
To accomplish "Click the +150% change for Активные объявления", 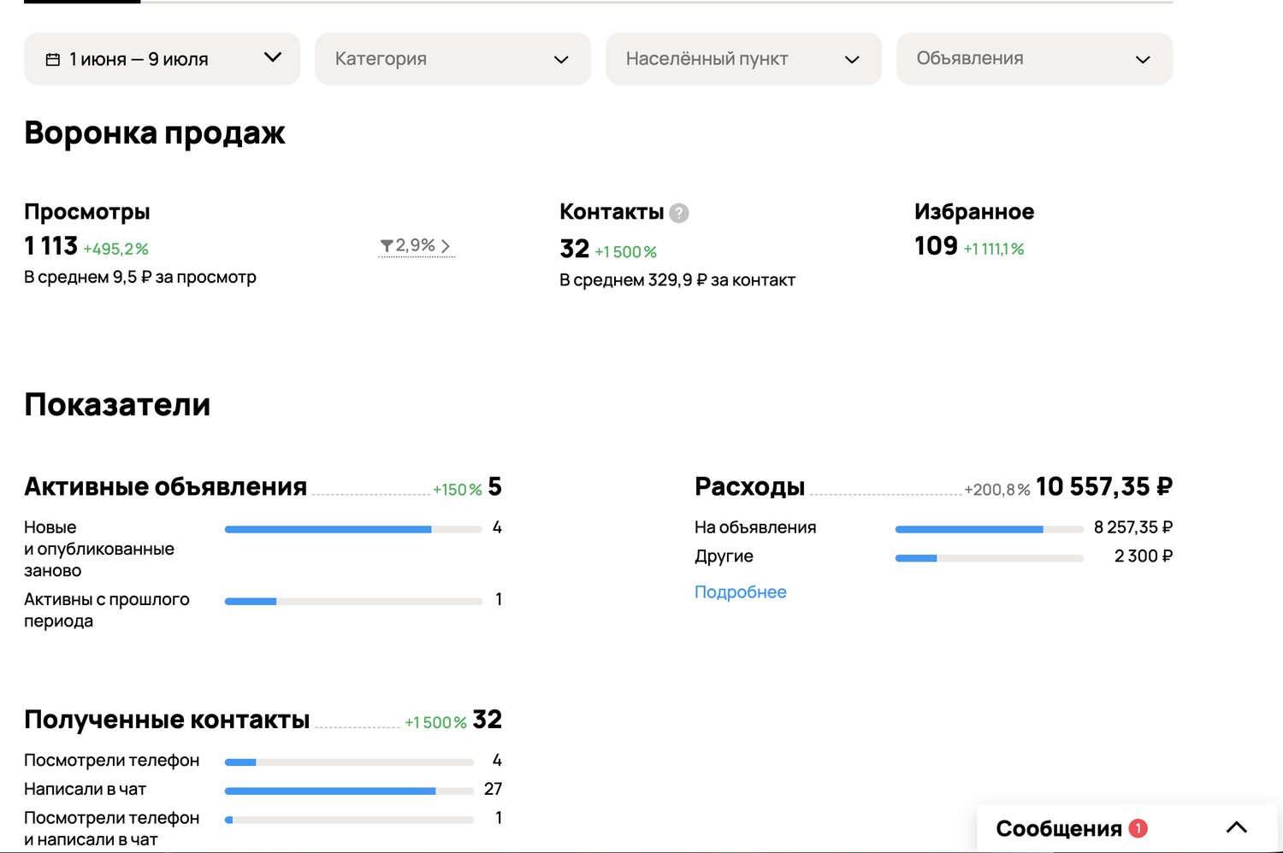I will [x=458, y=490].
